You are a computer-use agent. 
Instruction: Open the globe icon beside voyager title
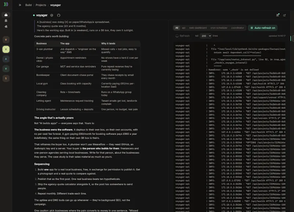pyautogui.click(x=52, y=15)
